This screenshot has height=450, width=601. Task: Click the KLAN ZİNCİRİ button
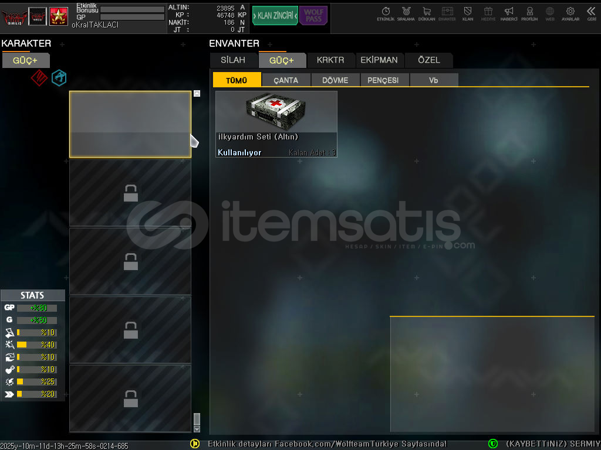[275, 16]
